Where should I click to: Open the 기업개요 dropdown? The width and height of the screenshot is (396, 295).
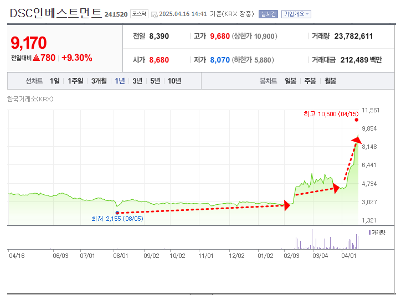pyautogui.click(x=296, y=14)
